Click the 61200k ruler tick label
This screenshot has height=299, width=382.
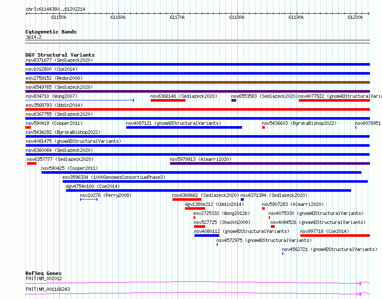pos(355,17)
